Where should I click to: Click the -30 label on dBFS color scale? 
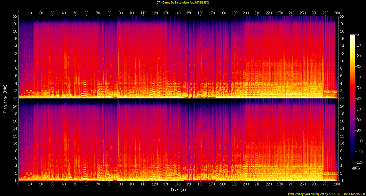pyautogui.click(x=360, y=67)
